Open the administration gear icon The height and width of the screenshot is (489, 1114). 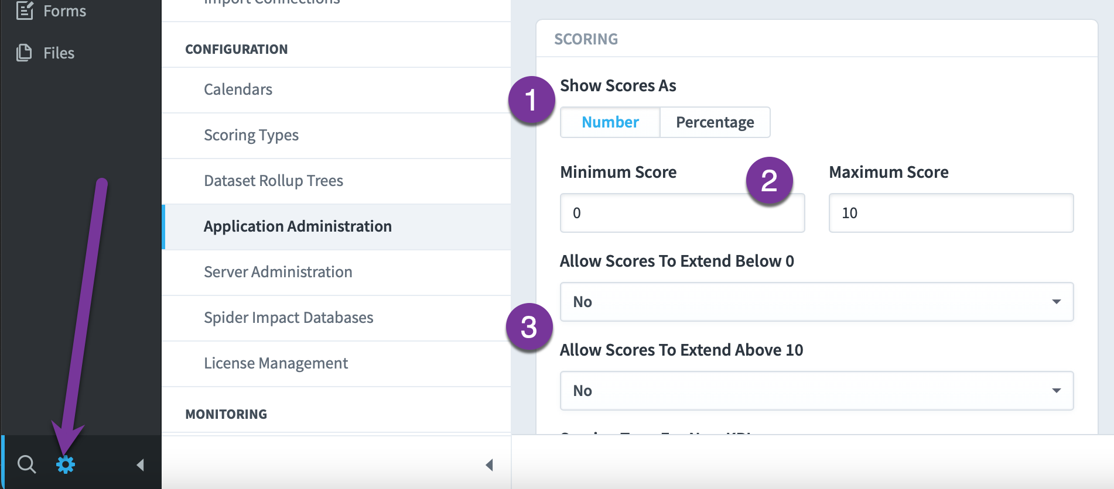point(66,464)
